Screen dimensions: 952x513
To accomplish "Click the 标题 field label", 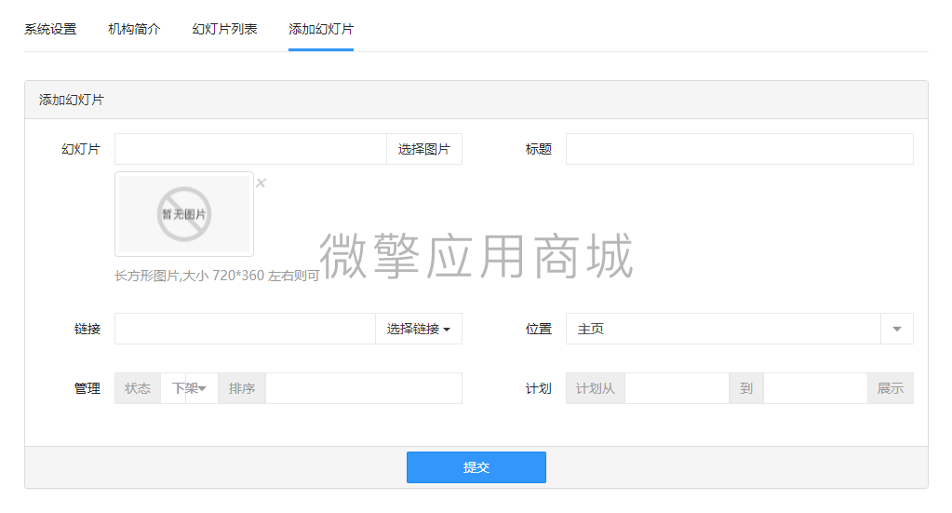I will click(539, 149).
